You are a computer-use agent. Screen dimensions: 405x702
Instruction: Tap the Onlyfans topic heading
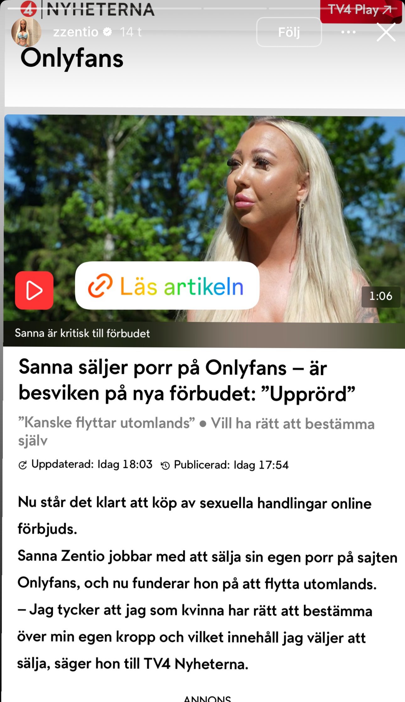[x=72, y=58]
